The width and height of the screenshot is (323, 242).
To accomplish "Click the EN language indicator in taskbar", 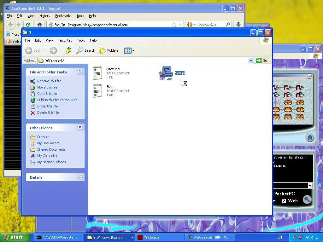I will [280, 238].
